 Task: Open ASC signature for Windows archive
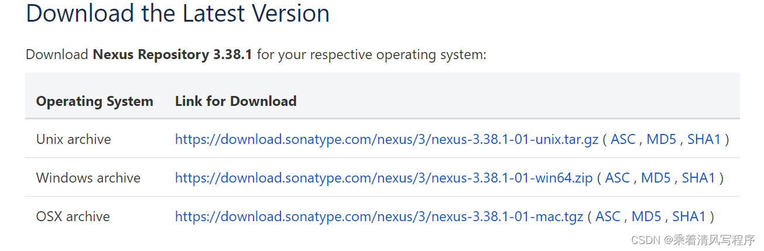click(x=618, y=178)
